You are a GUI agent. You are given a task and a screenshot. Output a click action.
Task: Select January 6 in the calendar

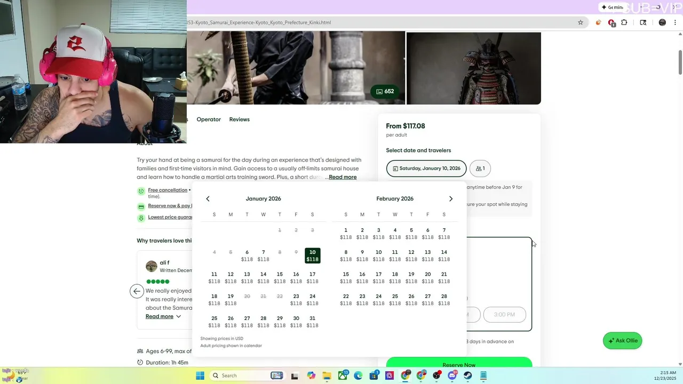click(247, 255)
